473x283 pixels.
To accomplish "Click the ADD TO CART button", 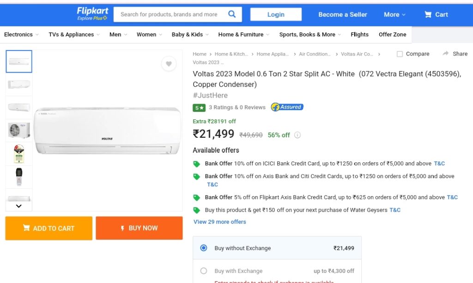I will pos(49,228).
